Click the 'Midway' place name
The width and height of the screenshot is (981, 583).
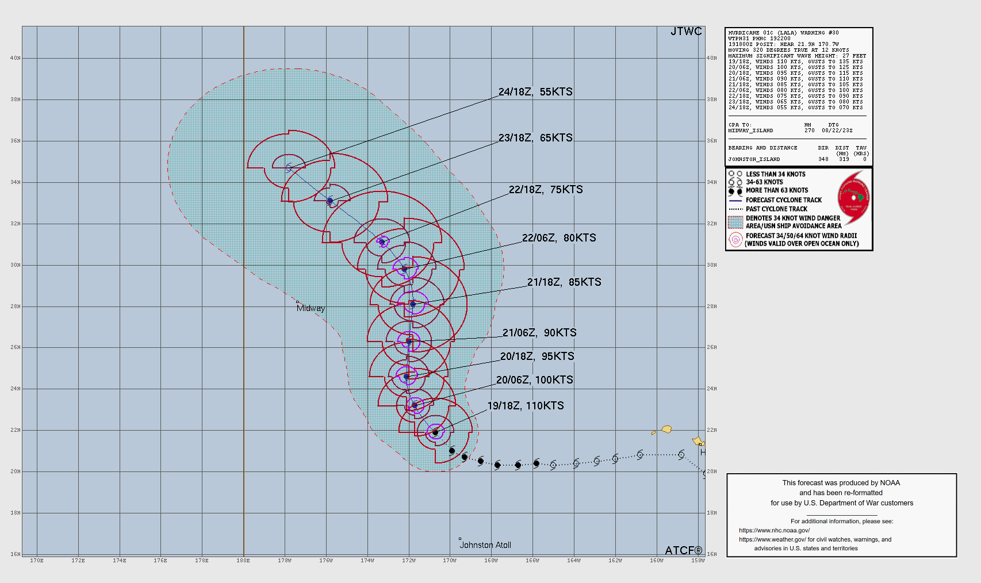[311, 309]
